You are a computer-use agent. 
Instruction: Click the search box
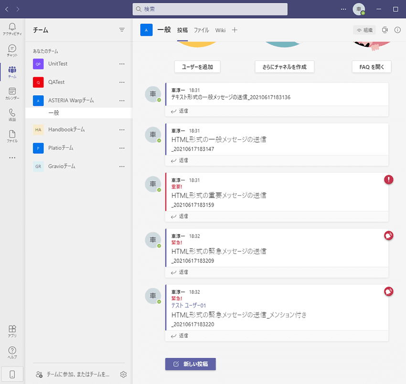pos(210,9)
